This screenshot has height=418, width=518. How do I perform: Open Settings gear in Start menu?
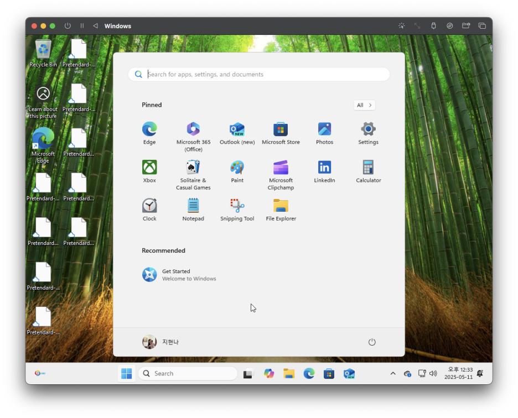click(368, 133)
